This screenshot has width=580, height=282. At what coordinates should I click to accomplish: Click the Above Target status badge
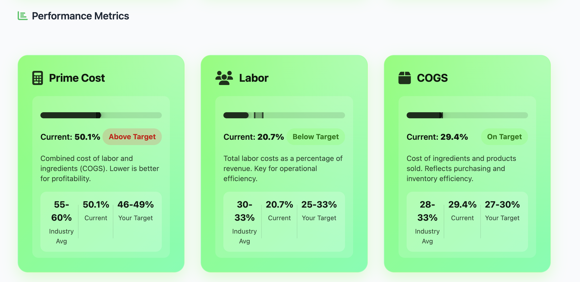click(132, 137)
